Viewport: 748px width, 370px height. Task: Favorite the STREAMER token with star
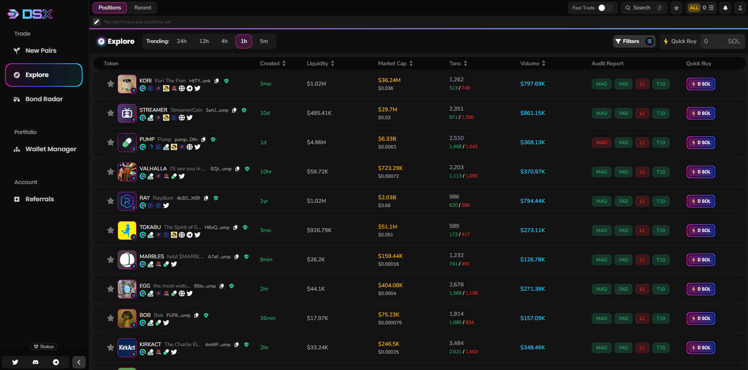(x=111, y=113)
